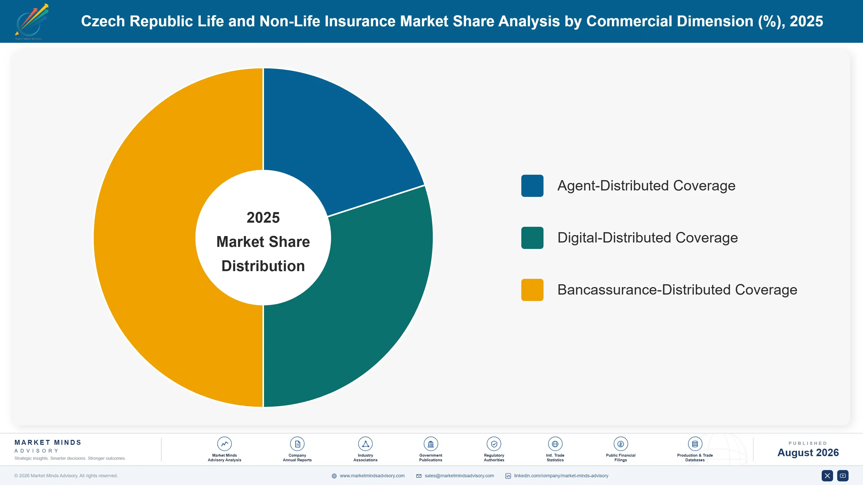Select the Industry Associations network icon

tap(365, 444)
